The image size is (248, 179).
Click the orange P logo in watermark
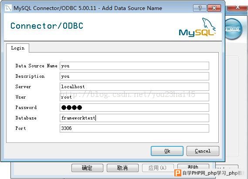(178, 173)
